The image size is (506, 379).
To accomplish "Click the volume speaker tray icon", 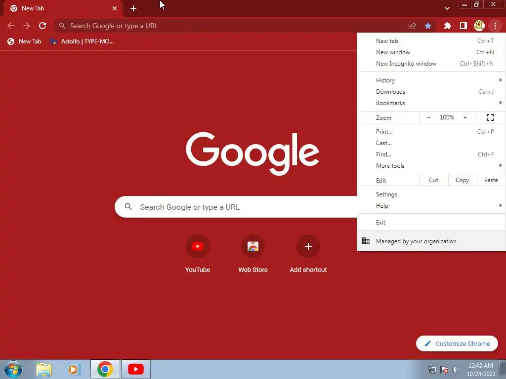I will [456, 370].
